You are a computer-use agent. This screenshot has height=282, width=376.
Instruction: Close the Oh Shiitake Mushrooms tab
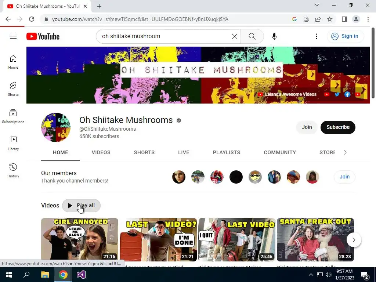click(x=85, y=6)
